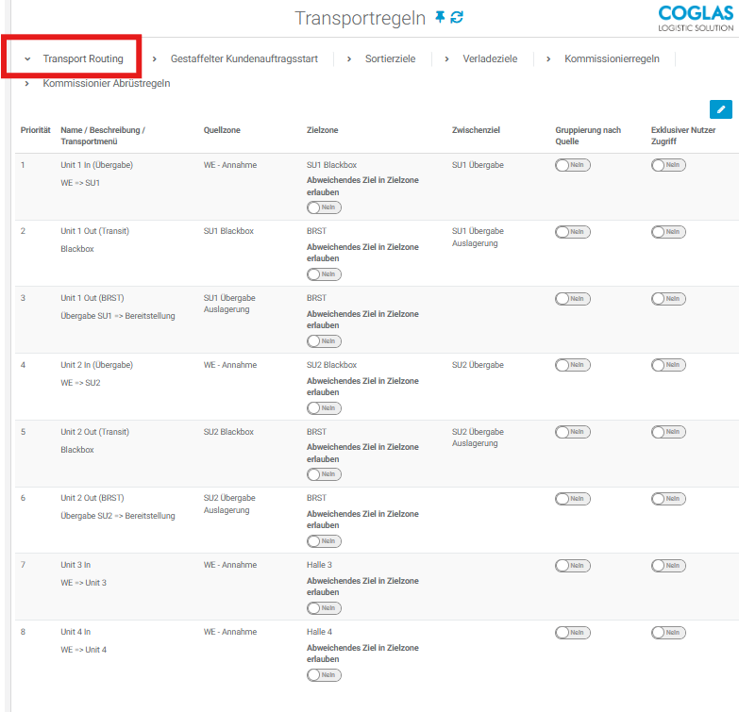Pin the Transportregeln page

coord(440,18)
